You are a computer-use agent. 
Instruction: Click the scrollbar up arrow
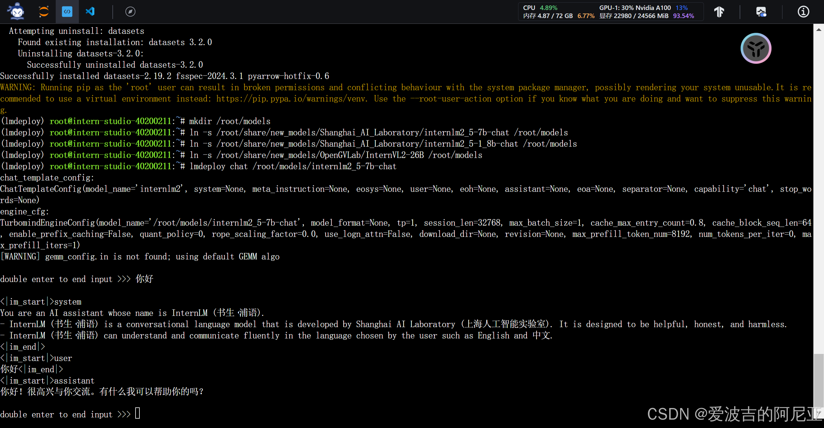tap(819, 30)
